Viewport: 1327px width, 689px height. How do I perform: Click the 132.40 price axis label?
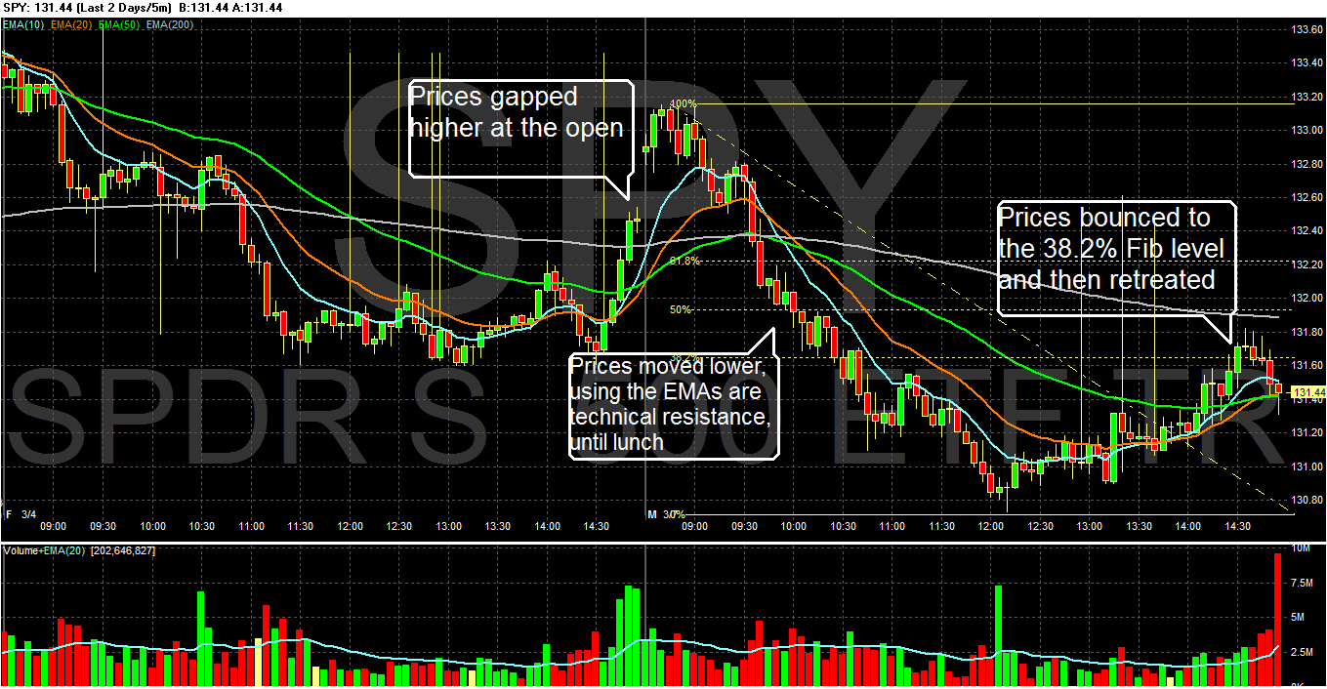[x=1306, y=230]
